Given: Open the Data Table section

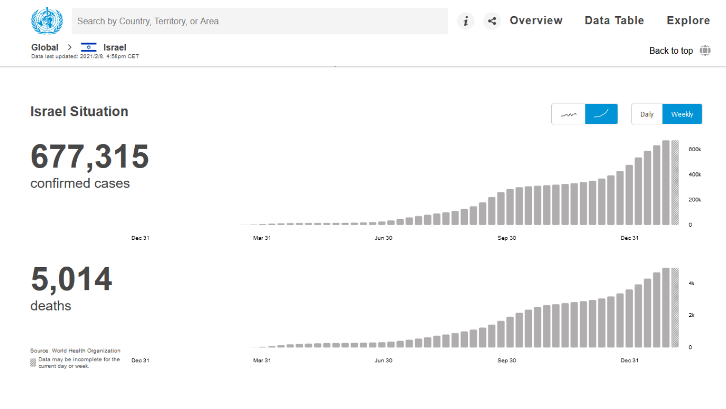Looking at the screenshot, I should click(614, 21).
